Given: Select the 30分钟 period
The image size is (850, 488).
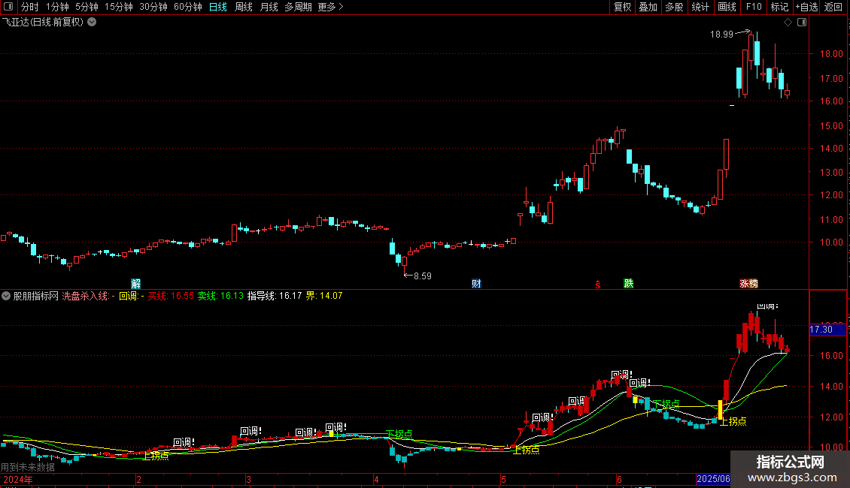Looking at the screenshot, I should (153, 7).
